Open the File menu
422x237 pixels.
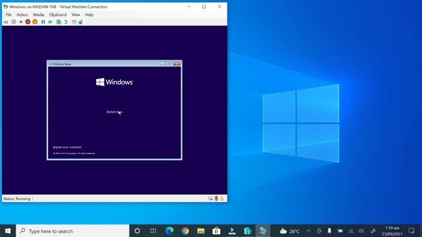[9, 14]
